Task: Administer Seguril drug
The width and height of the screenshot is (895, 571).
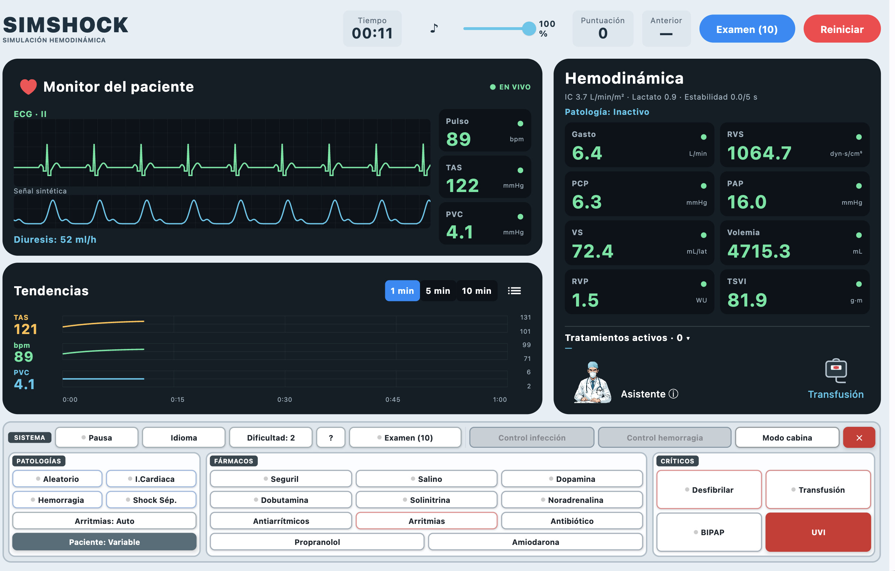Action: click(x=281, y=479)
